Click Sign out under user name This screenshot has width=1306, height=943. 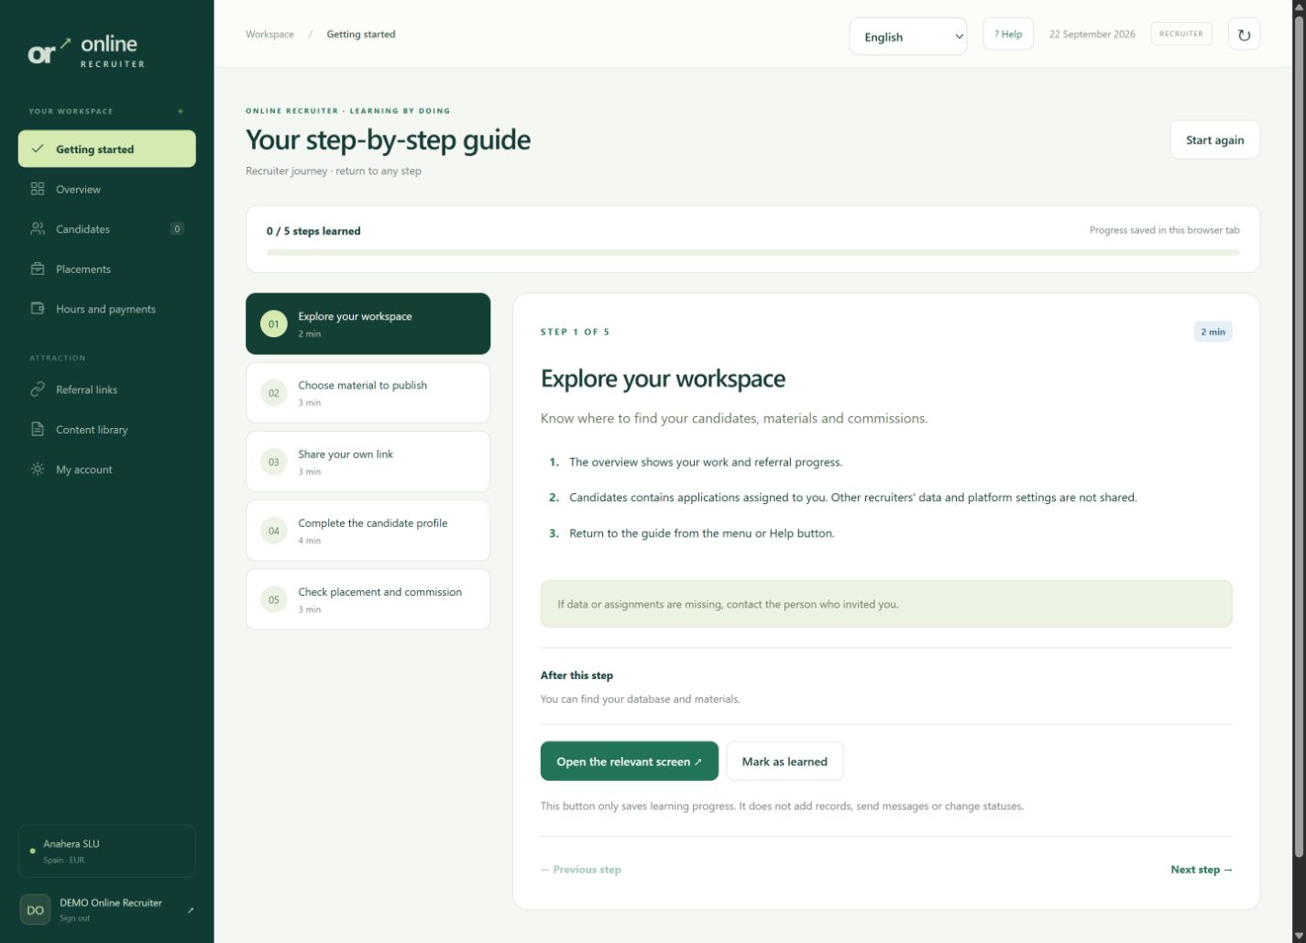[75, 918]
